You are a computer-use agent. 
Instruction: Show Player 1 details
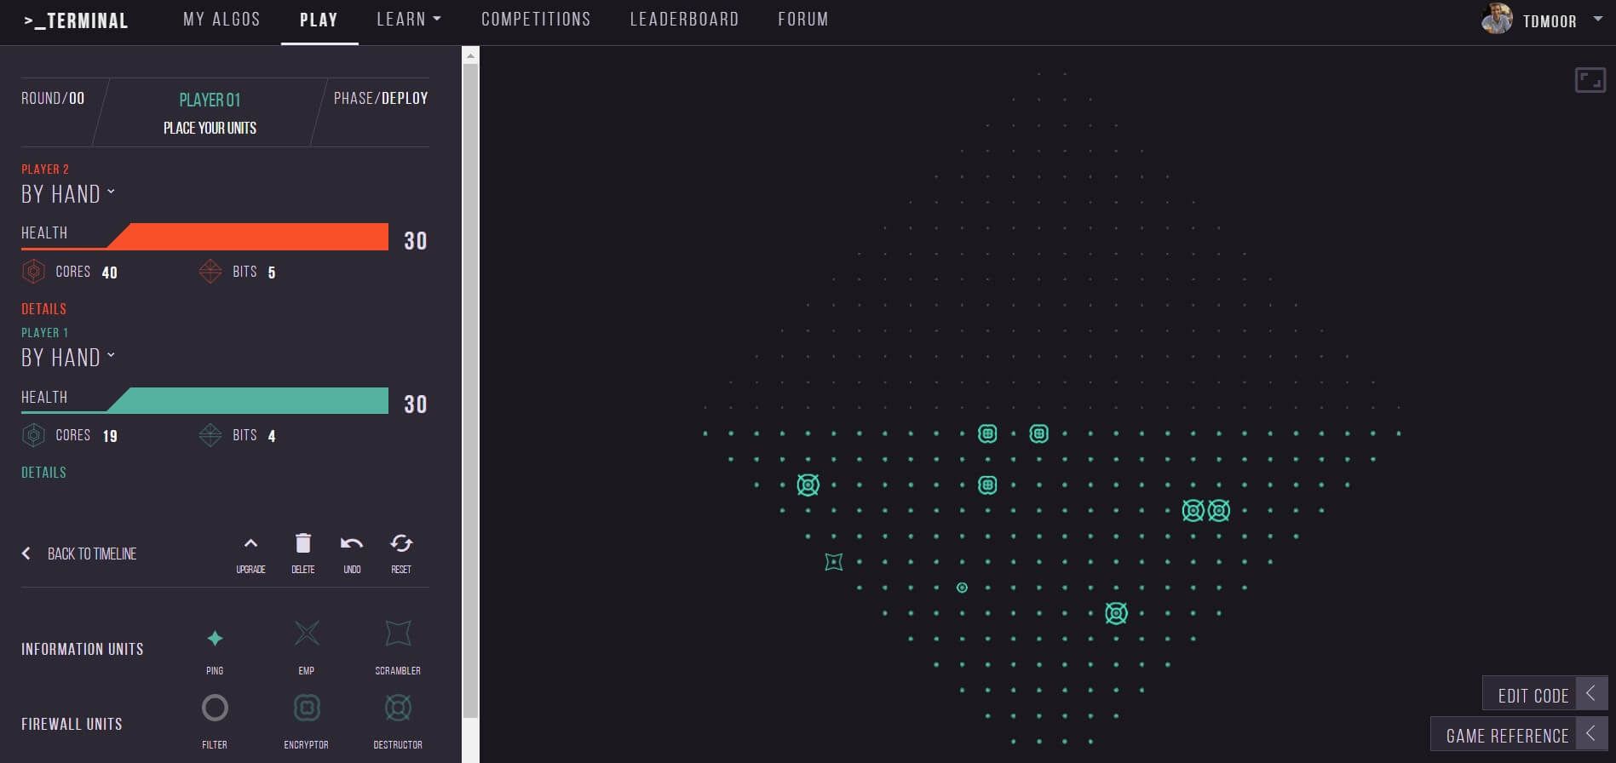[x=43, y=473]
